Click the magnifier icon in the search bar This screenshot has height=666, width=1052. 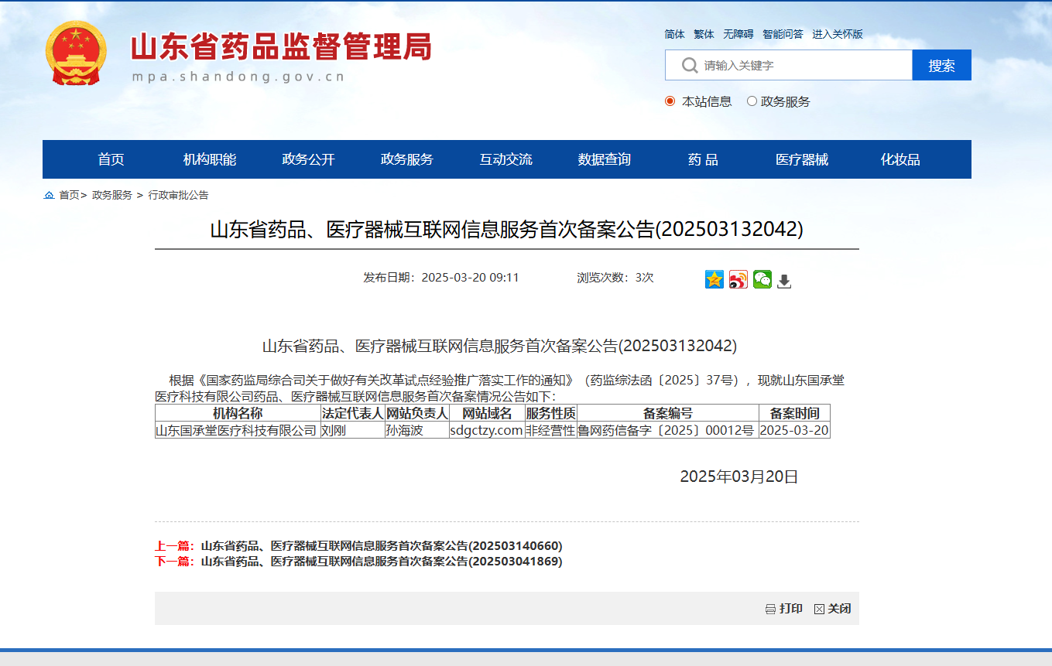(x=688, y=65)
